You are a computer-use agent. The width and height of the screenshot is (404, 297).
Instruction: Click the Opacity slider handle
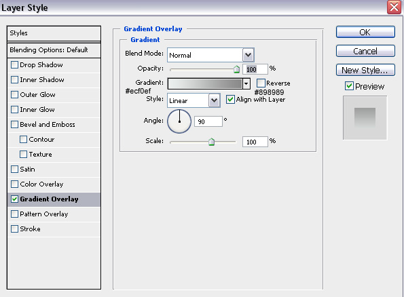click(236, 69)
